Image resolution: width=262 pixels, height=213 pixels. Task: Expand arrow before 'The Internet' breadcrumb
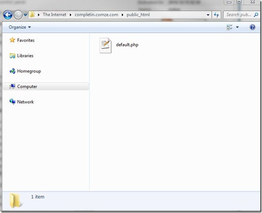(x=39, y=15)
